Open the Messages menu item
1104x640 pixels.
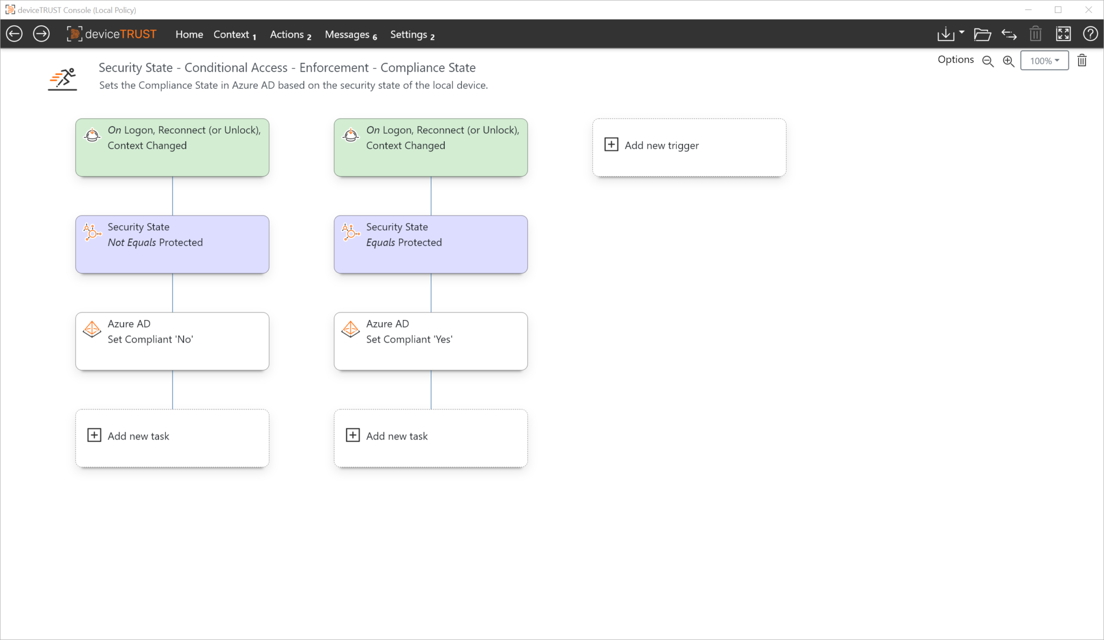pos(347,34)
